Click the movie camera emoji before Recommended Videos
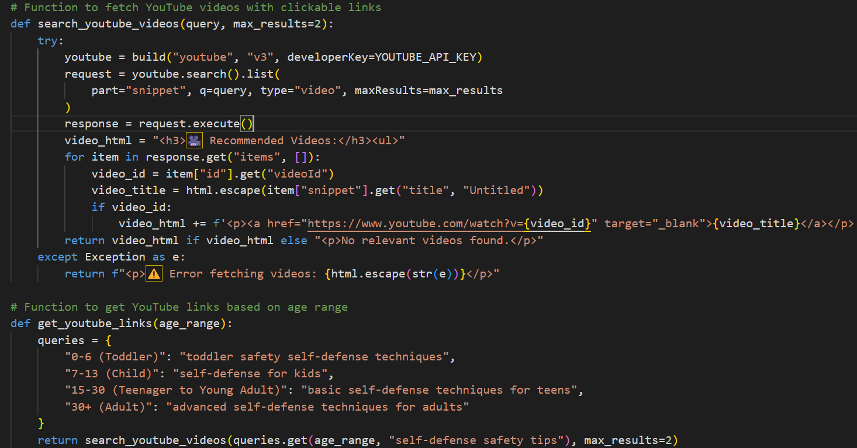 195,141
